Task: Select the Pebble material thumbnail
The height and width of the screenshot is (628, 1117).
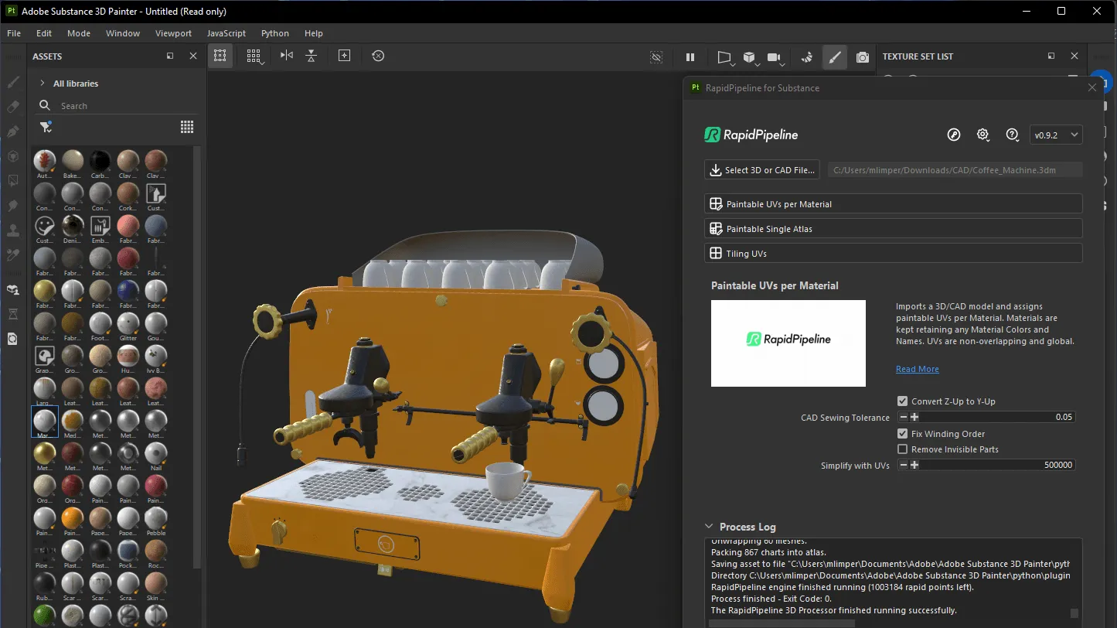Action: coord(156,520)
